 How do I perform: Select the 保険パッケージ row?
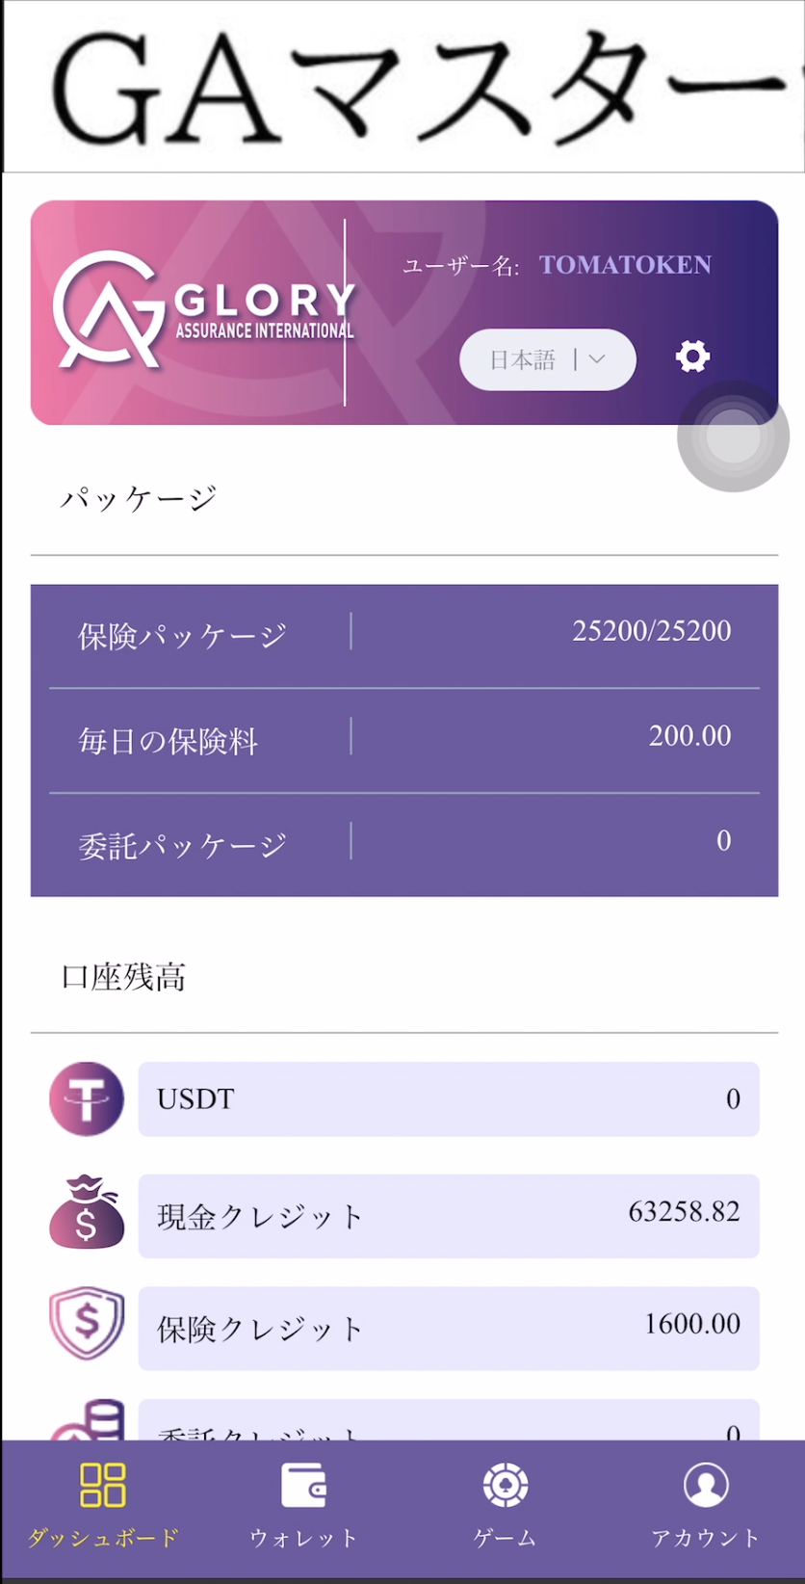[404, 636]
